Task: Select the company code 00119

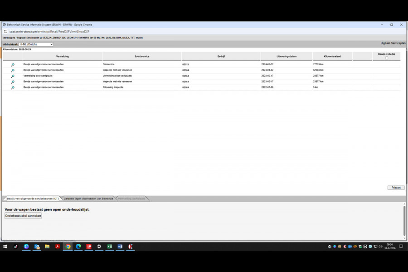Action: [185, 64]
